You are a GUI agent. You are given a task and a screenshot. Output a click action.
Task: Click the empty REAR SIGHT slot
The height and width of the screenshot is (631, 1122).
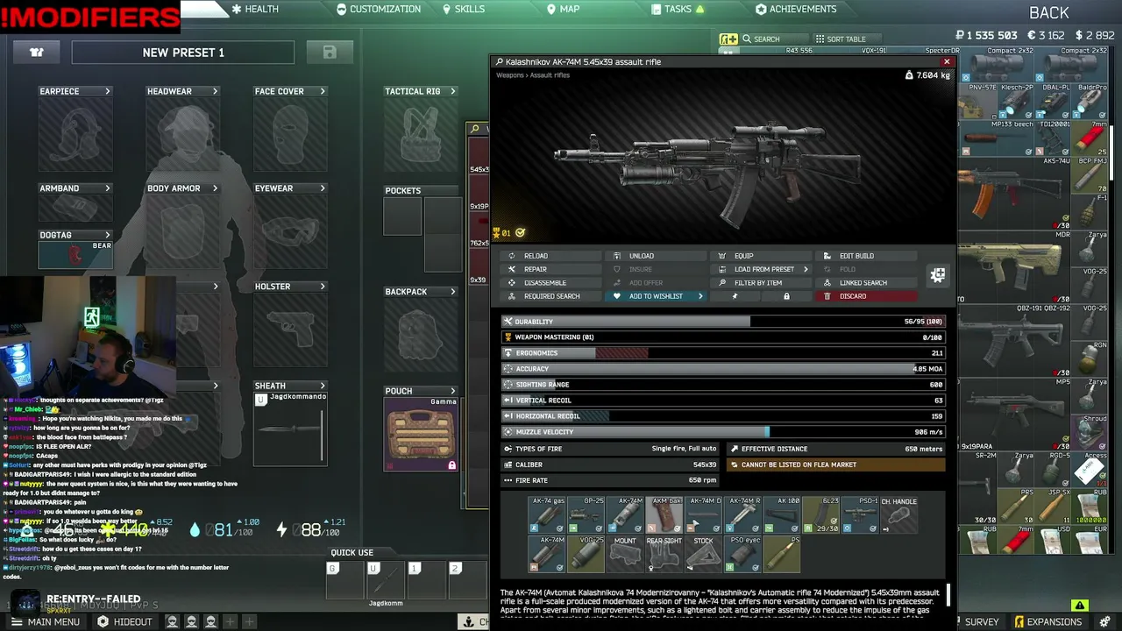coord(664,555)
